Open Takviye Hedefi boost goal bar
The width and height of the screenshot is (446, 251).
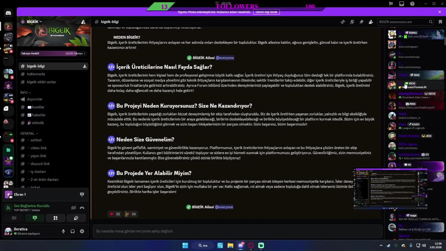point(53,53)
